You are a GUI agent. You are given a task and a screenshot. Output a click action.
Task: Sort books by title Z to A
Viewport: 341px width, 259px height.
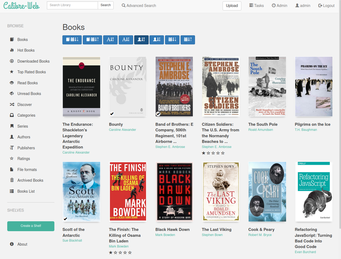[126, 40]
